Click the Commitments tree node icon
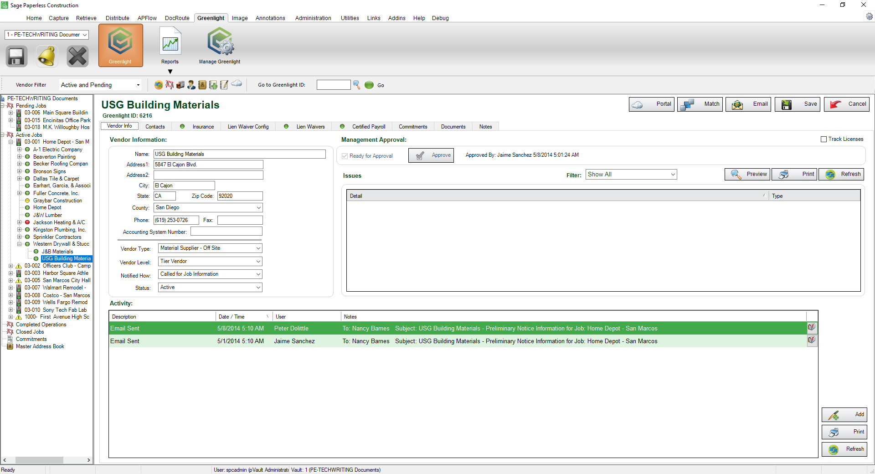 tap(10, 339)
